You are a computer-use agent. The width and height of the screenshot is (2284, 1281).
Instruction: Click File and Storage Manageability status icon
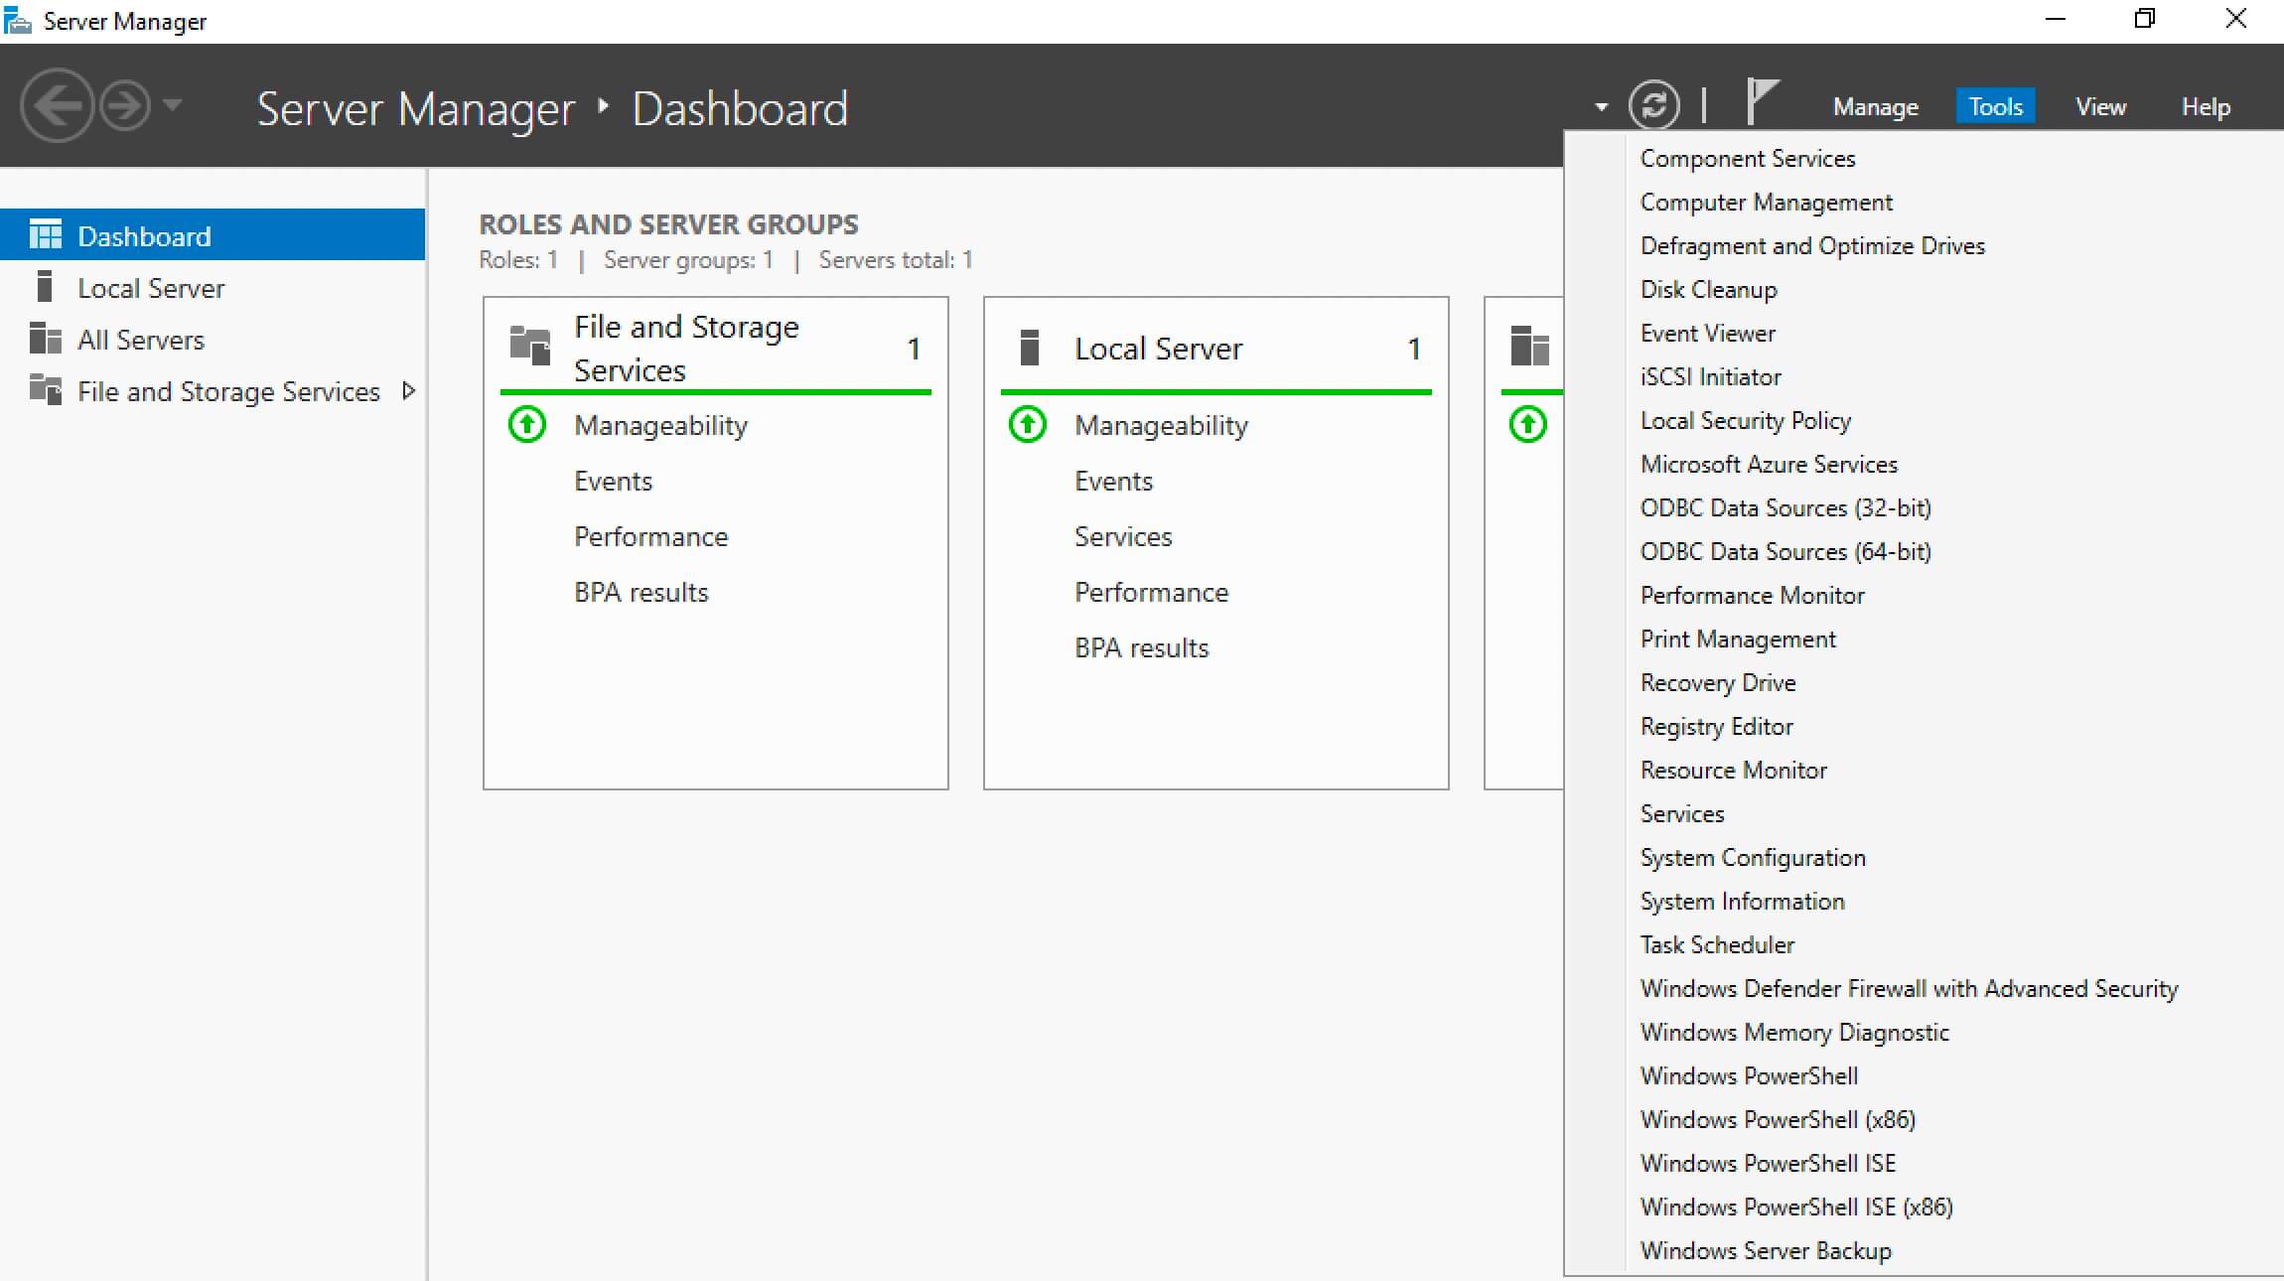tap(527, 424)
